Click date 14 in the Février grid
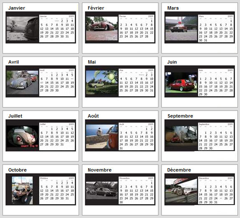 pos(147,28)
